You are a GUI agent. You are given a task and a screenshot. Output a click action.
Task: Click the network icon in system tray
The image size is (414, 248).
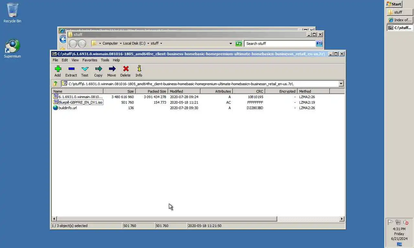click(398, 222)
